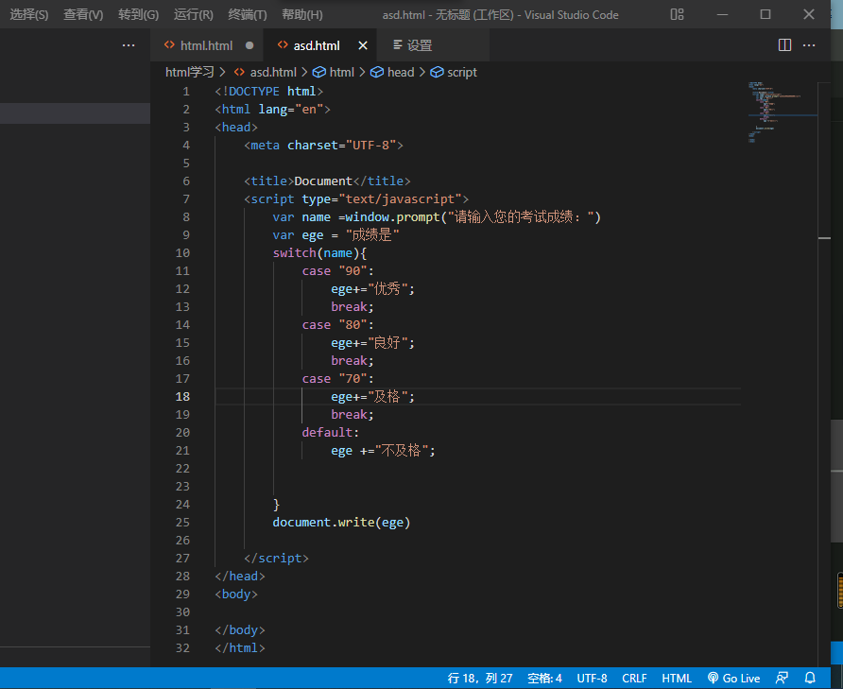Screen dimensions: 843x689
Task: Open the 查看(V) menu
Action: pos(83,14)
